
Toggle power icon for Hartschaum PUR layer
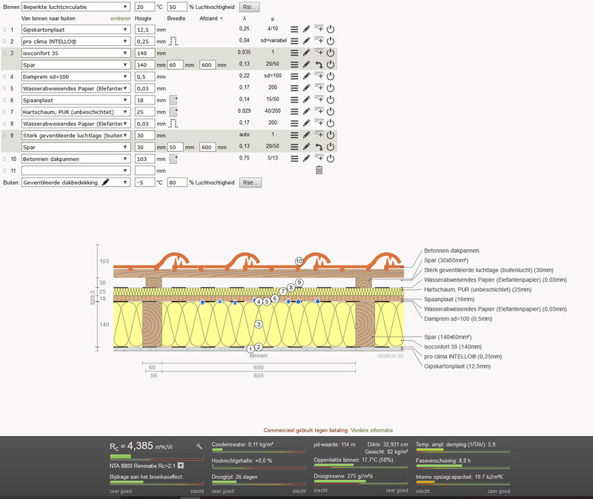pos(331,111)
